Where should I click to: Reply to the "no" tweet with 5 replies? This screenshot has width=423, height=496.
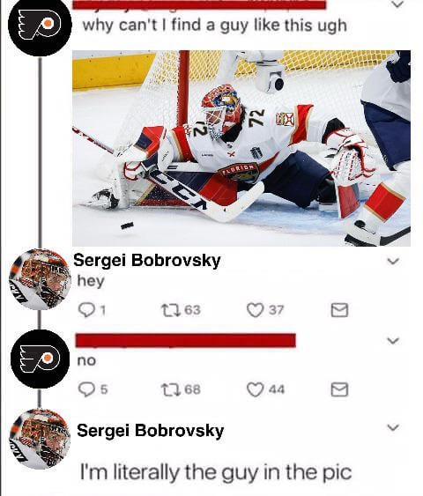coord(86,389)
